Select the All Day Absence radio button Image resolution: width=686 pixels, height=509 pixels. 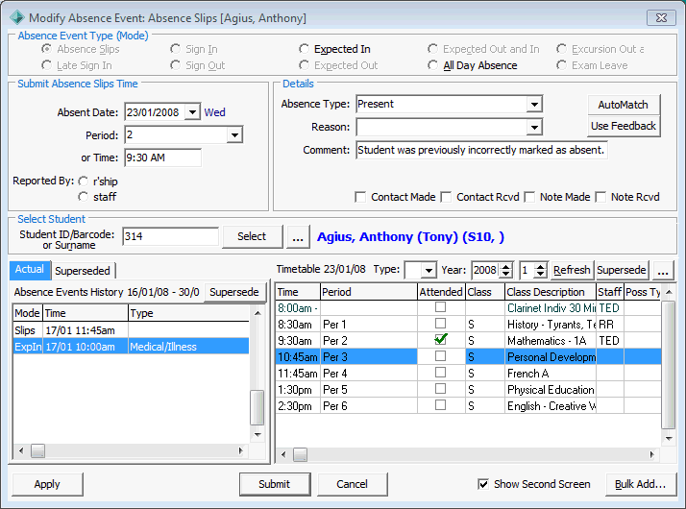(432, 65)
